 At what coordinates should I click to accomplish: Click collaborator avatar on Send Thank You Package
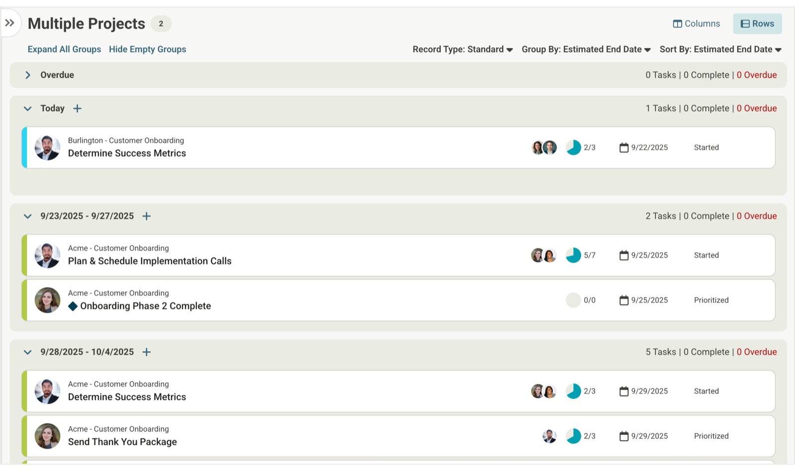550,436
